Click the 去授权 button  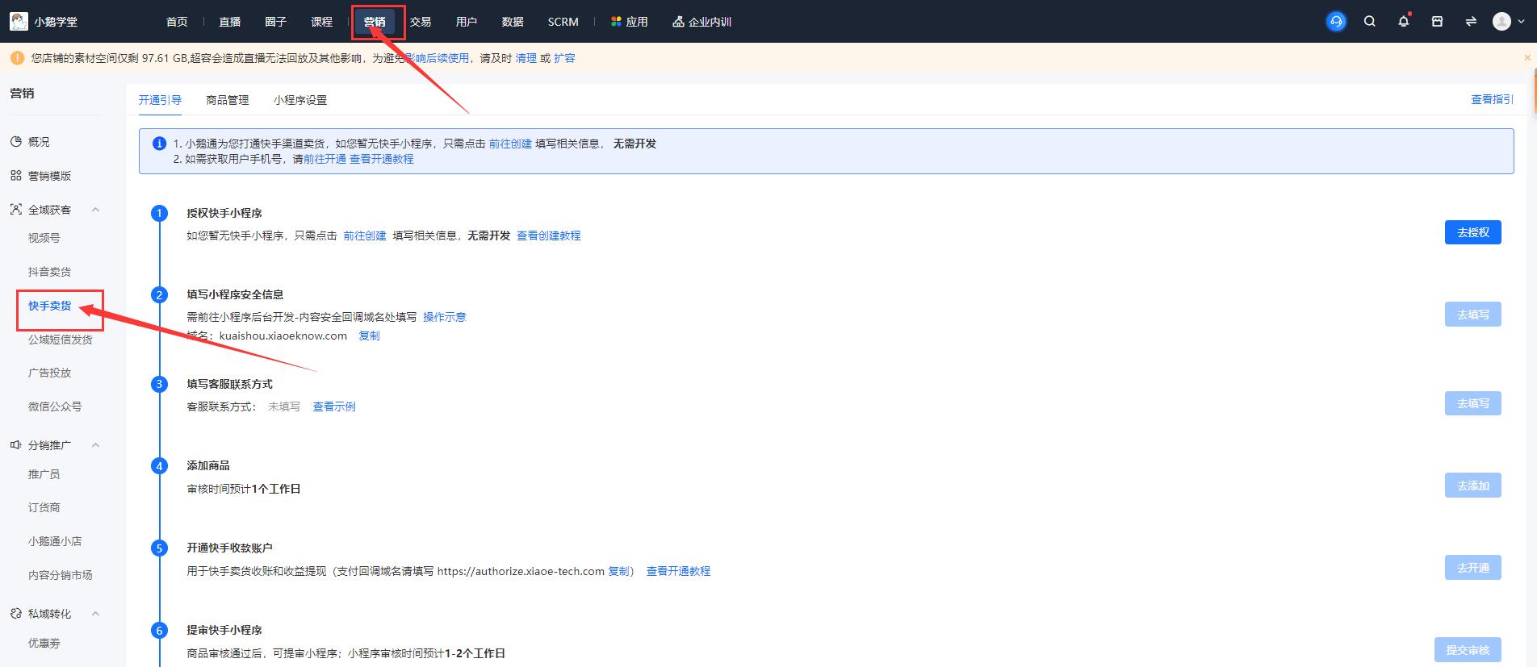(1472, 232)
